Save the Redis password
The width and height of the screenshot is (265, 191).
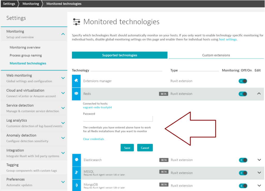(127, 148)
